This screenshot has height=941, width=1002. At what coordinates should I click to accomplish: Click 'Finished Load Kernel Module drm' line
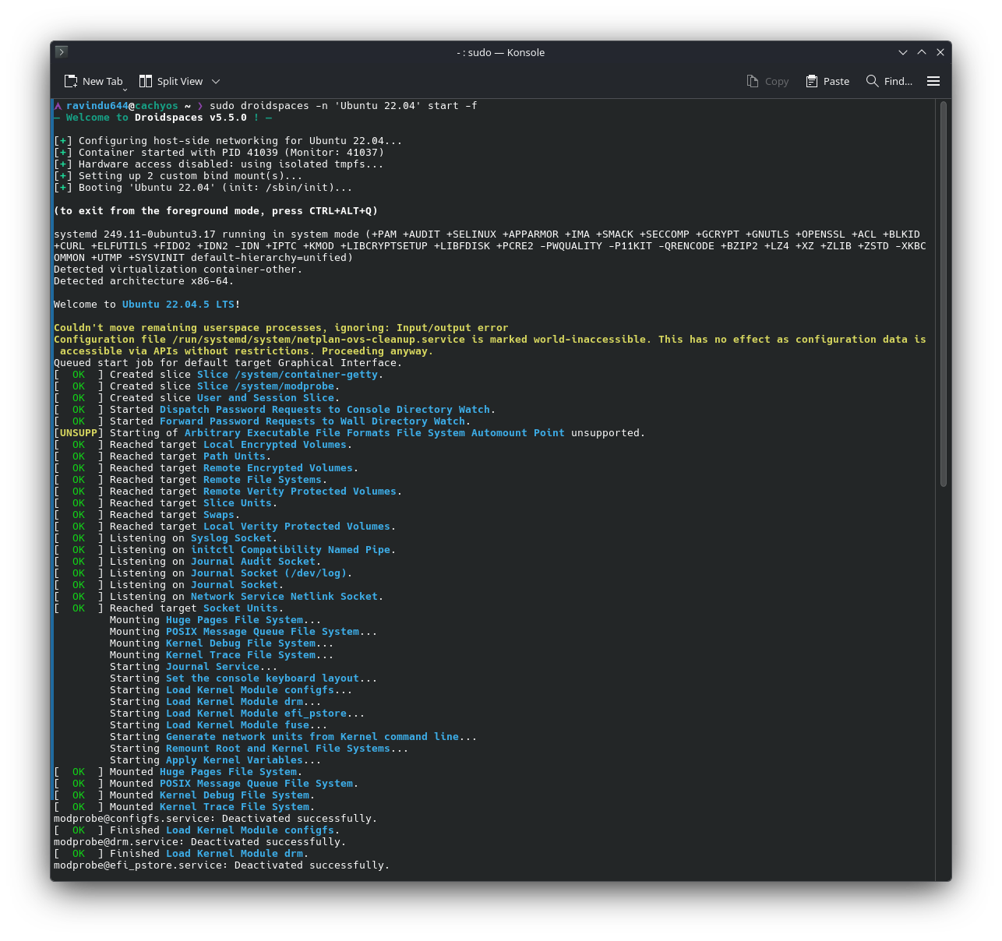tap(181, 854)
